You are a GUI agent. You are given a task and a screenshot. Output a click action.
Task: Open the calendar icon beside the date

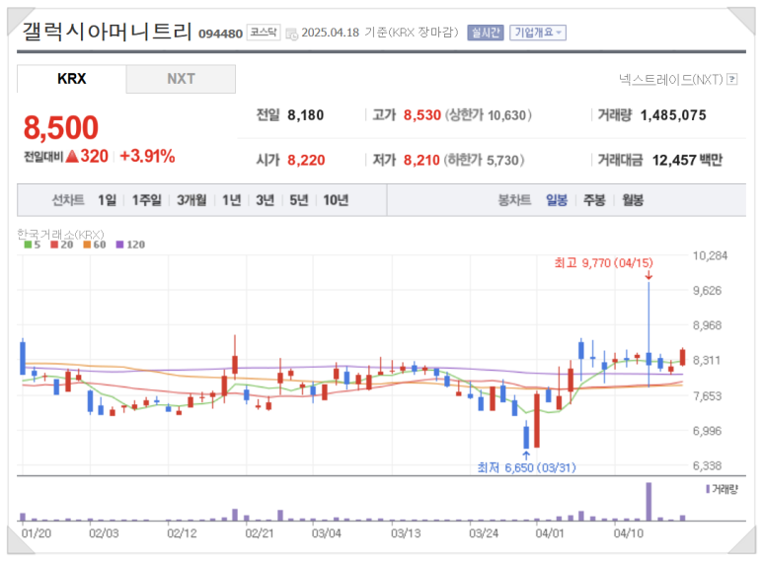point(291,34)
